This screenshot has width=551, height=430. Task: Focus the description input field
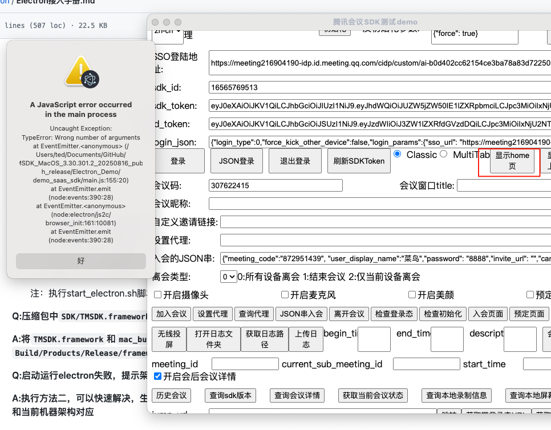point(520,339)
